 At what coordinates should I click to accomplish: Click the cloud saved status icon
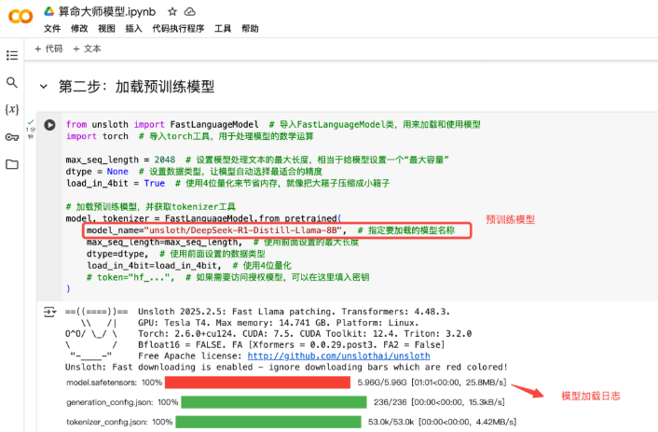click(190, 12)
